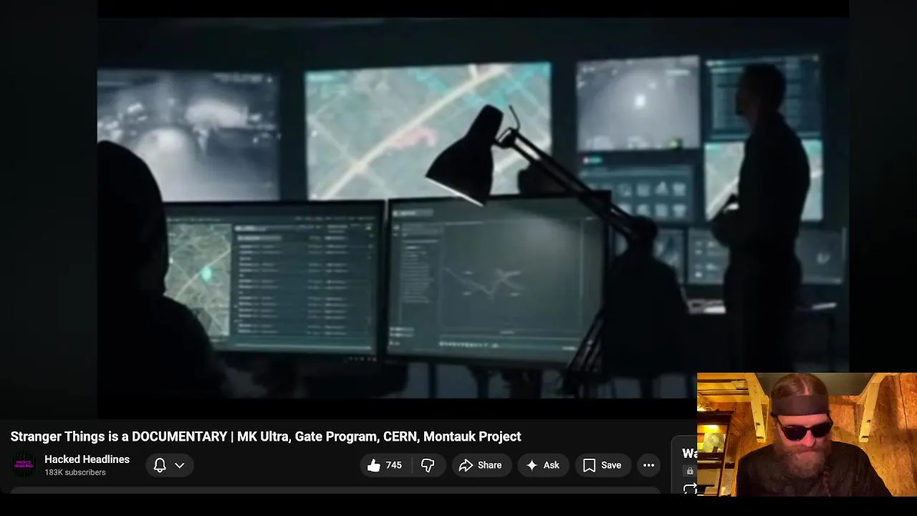
Task: Expand the notification preferences chevron
Action: [180, 465]
